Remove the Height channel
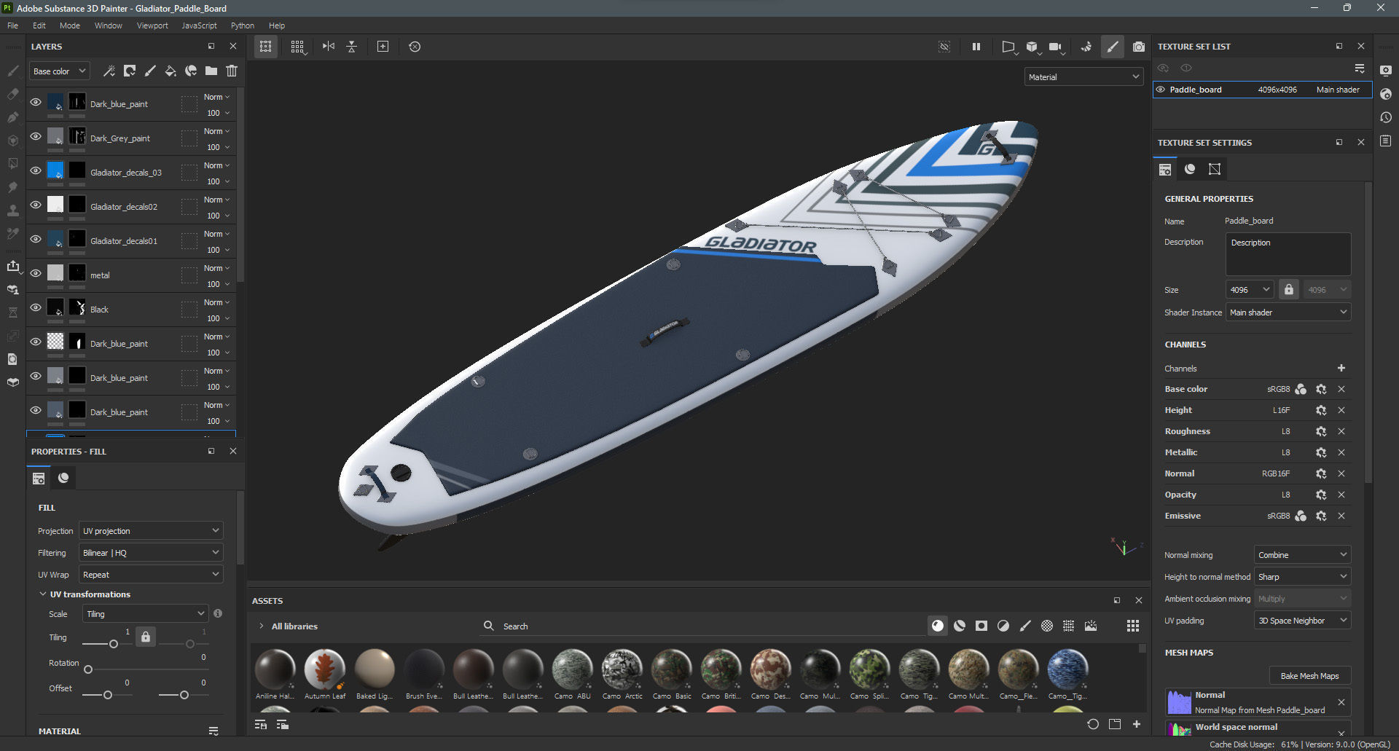Screen dimensions: 1399x751 click(x=1341, y=410)
